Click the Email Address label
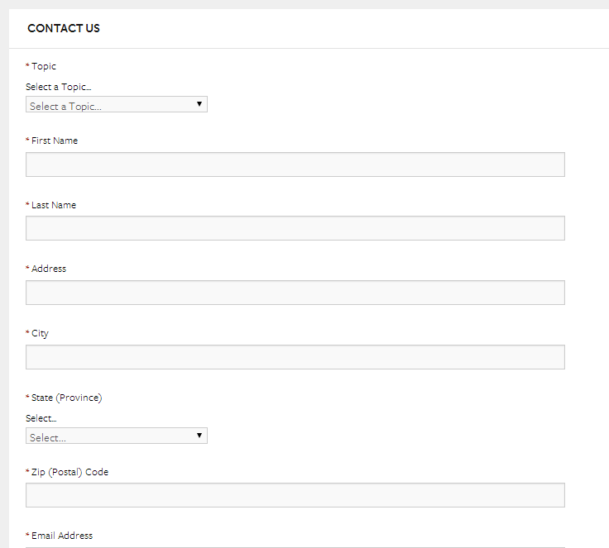 point(62,536)
